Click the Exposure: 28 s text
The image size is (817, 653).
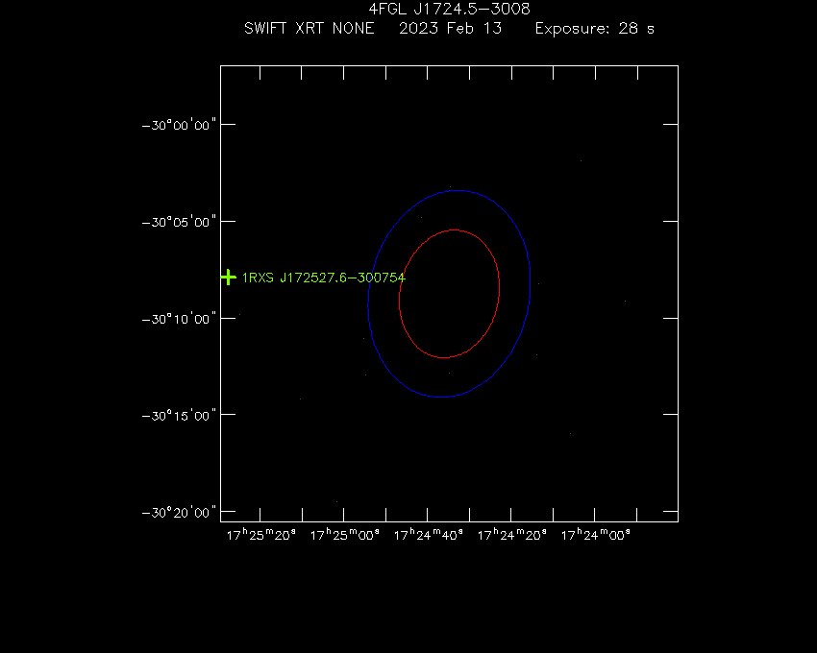coord(595,28)
